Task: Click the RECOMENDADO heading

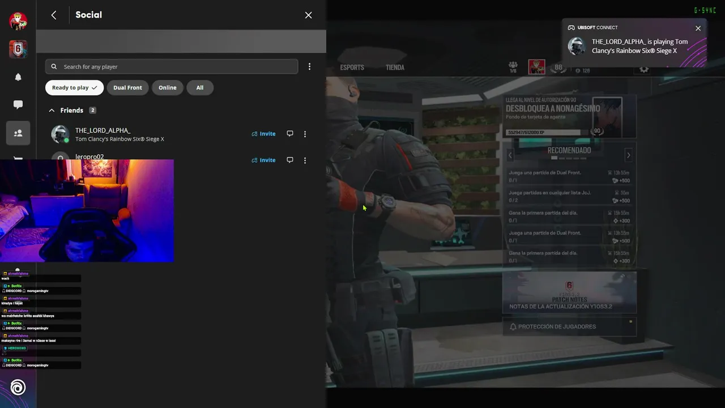Action: tap(569, 150)
